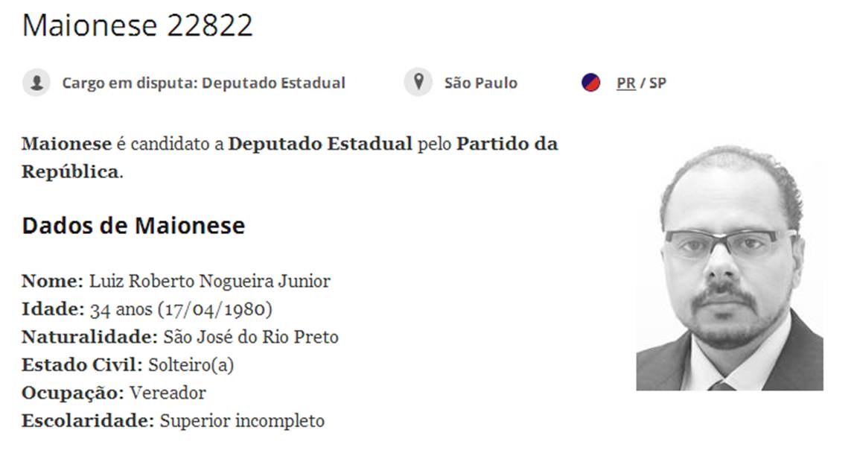This screenshot has height=459, width=854.
Task: Click the Nome field label
Action: point(52,282)
